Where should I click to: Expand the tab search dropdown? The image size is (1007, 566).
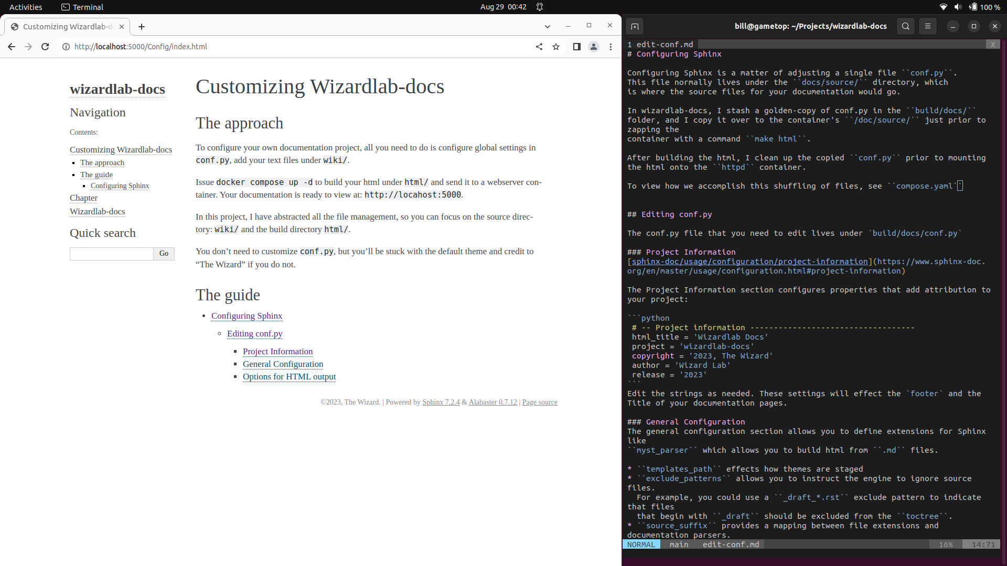[x=548, y=26]
